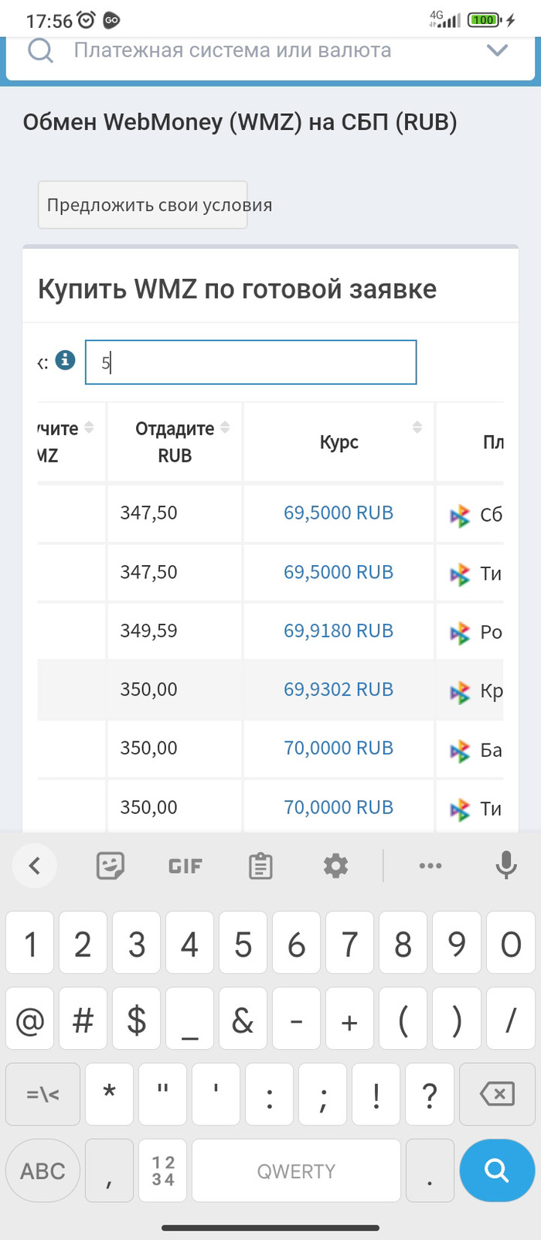Collapse the keyboard toolbar with the back arrow
This screenshot has width=541, height=1240.
[35, 866]
